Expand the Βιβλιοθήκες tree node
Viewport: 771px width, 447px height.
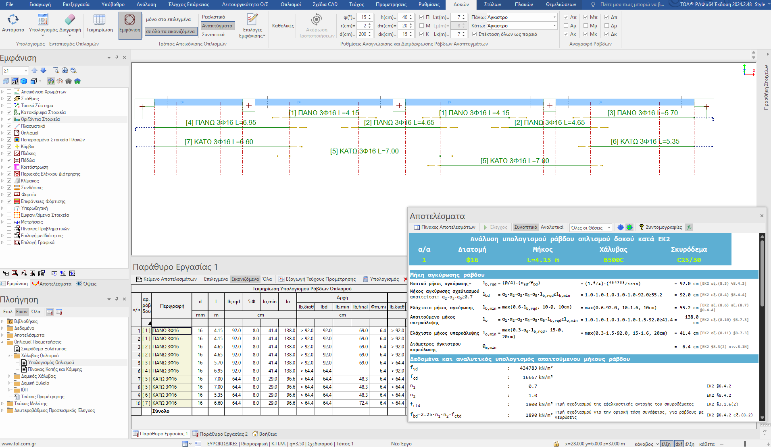2,321
